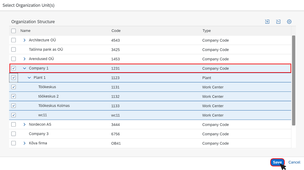Click the Cancel button
This screenshot has height=170, width=304.
[294, 162]
